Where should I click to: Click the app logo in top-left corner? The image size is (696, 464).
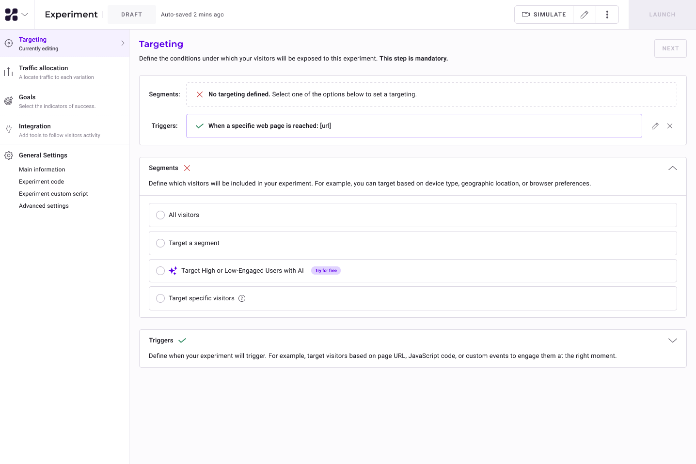11,15
